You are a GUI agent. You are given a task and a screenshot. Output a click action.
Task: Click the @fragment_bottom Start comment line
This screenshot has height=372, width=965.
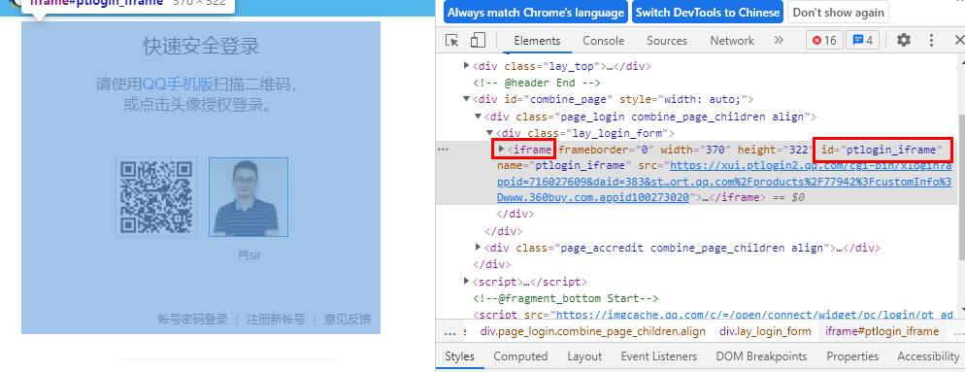coord(566,298)
